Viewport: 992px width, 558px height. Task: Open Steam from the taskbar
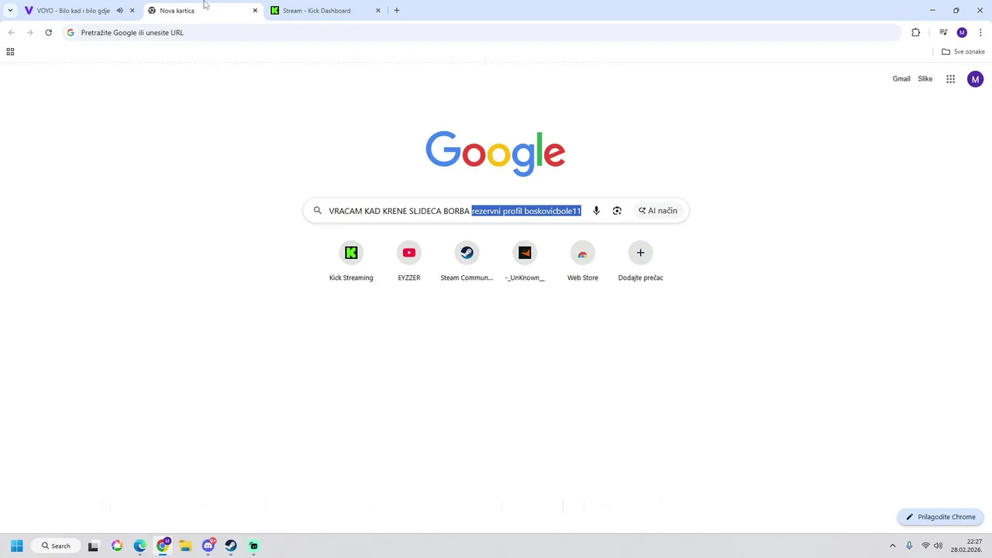click(x=231, y=546)
